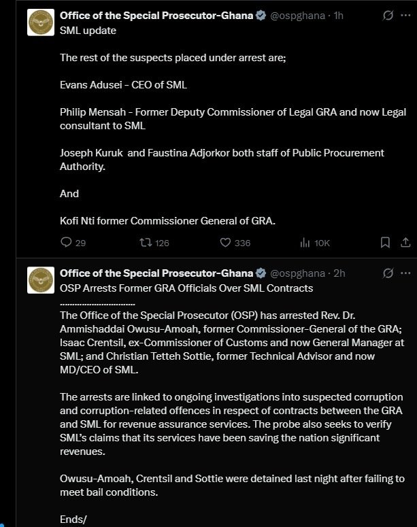
Task: Open OSP profile avatar on second tweet
Action: pos(41,280)
